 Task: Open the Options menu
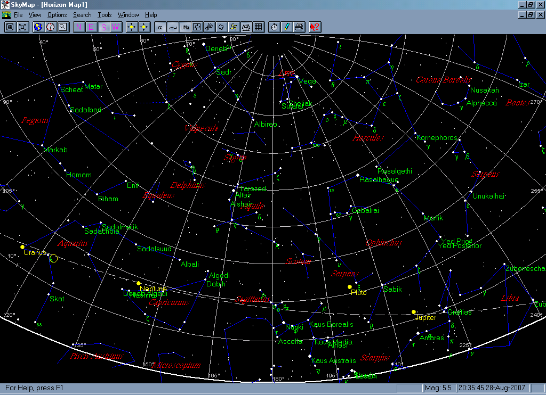[57, 15]
